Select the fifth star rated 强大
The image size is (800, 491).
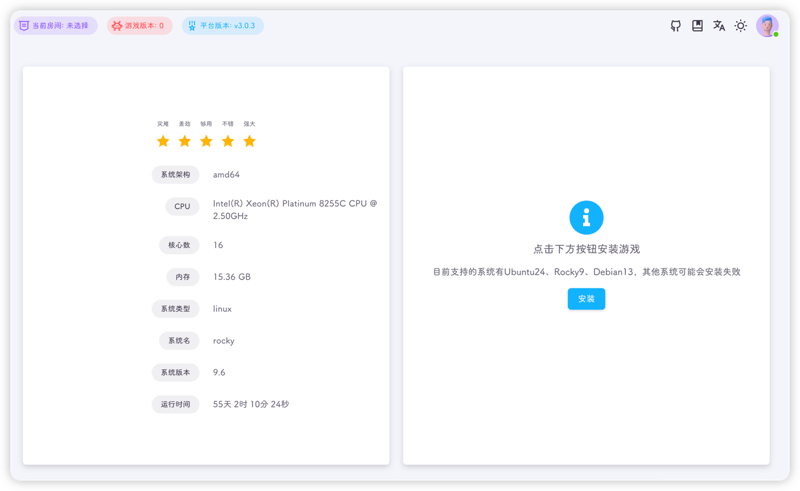pos(249,141)
